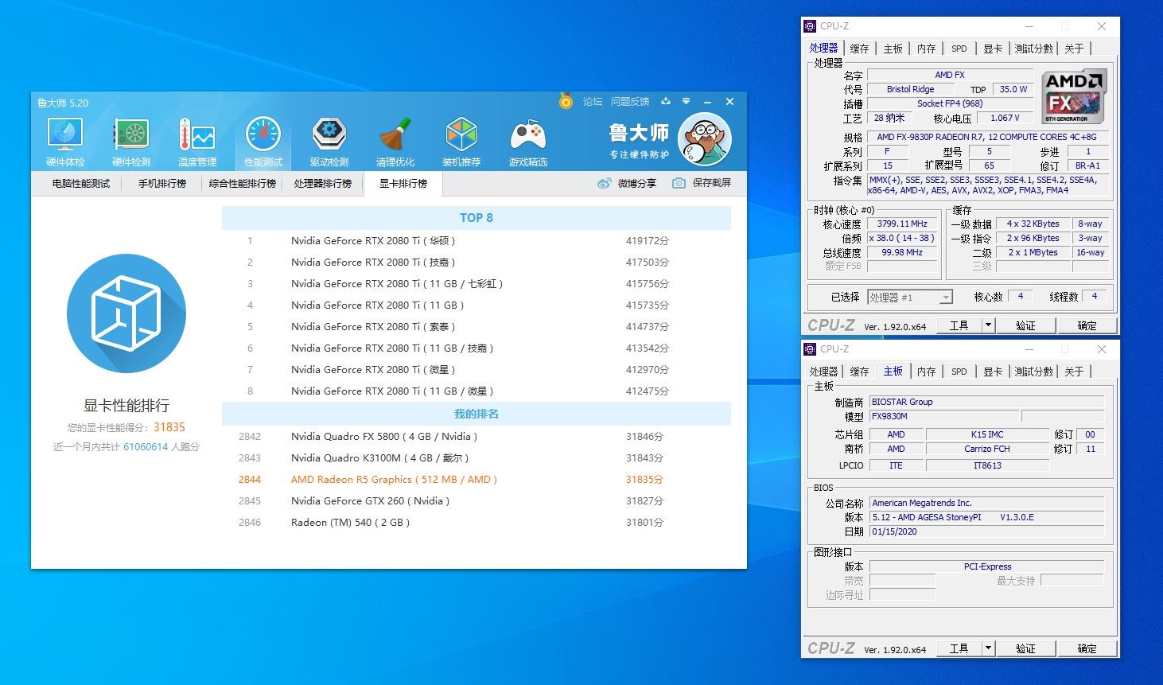1163x685 pixels.
Task: Click the 3799.11 MHz core speed field
Action: 902,224
